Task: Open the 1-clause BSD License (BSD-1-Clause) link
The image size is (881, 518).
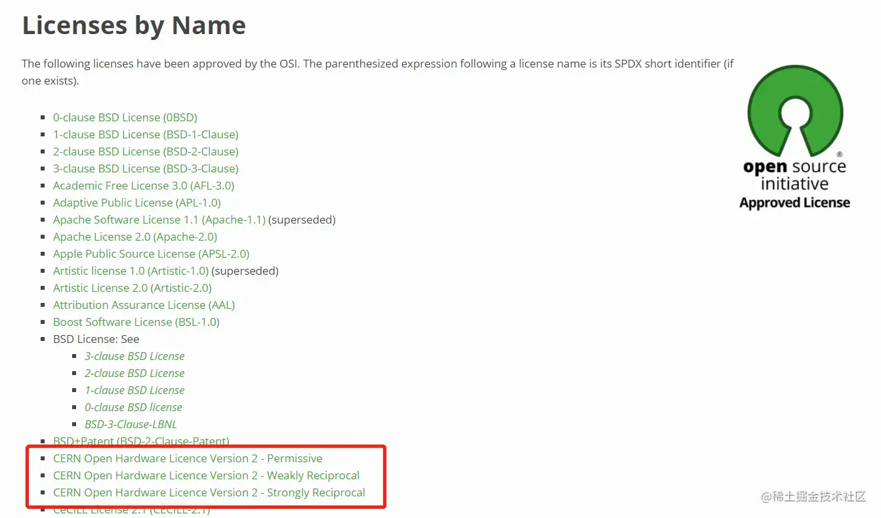Action: pyautogui.click(x=146, y=134)
